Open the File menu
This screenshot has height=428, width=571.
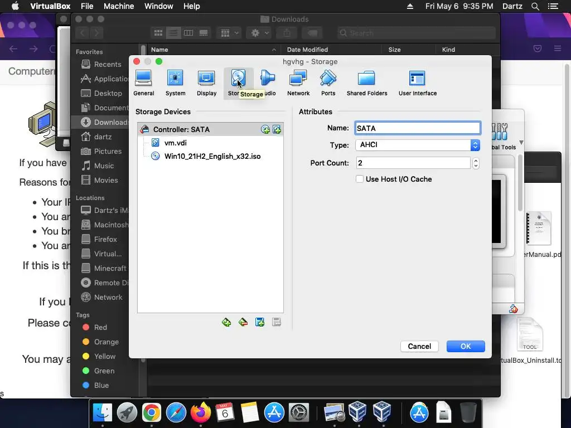(x=87, y=6)
